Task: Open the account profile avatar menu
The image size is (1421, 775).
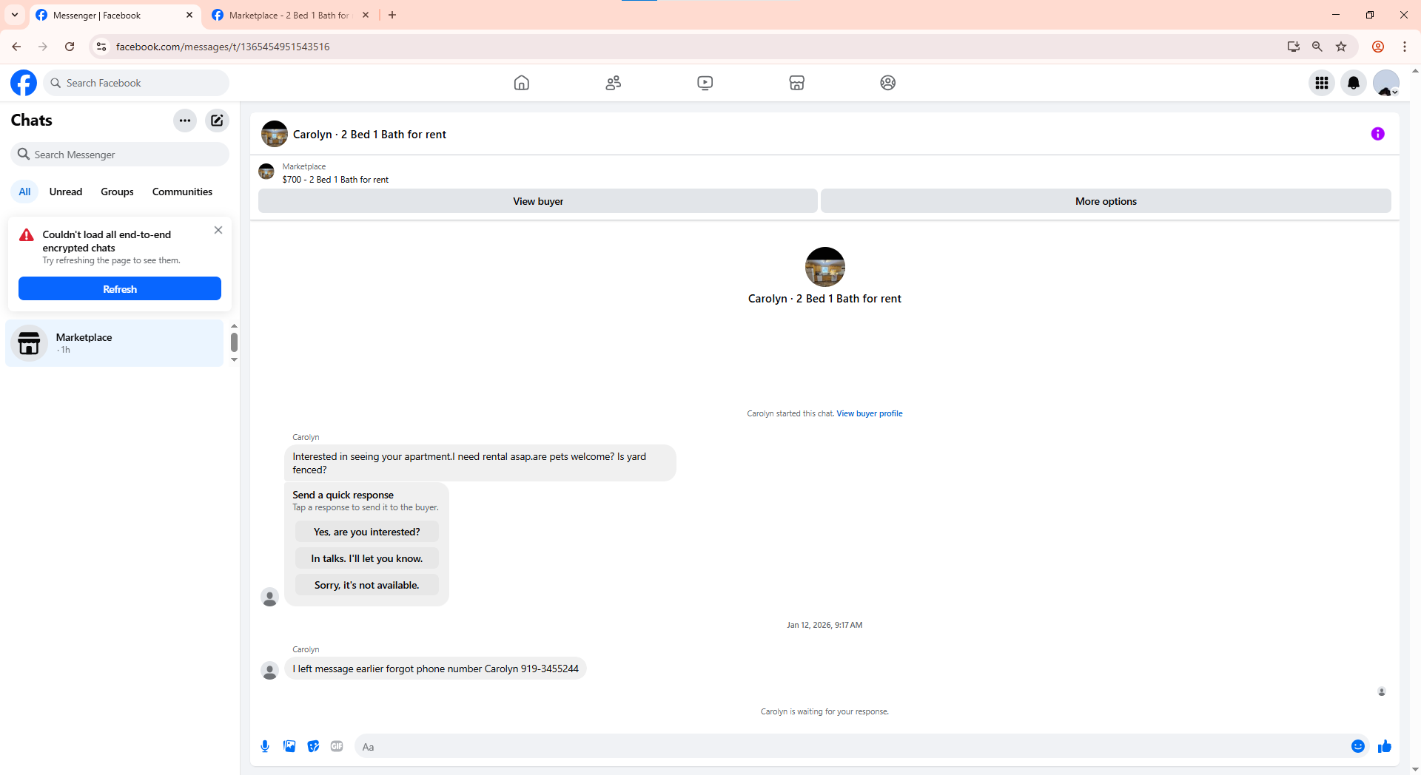Action: tap(1386, 83)
